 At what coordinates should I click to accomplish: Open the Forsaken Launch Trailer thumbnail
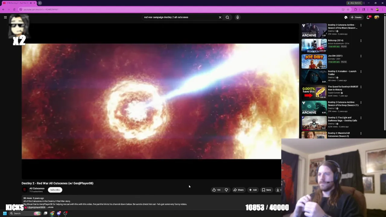[314, 77]
